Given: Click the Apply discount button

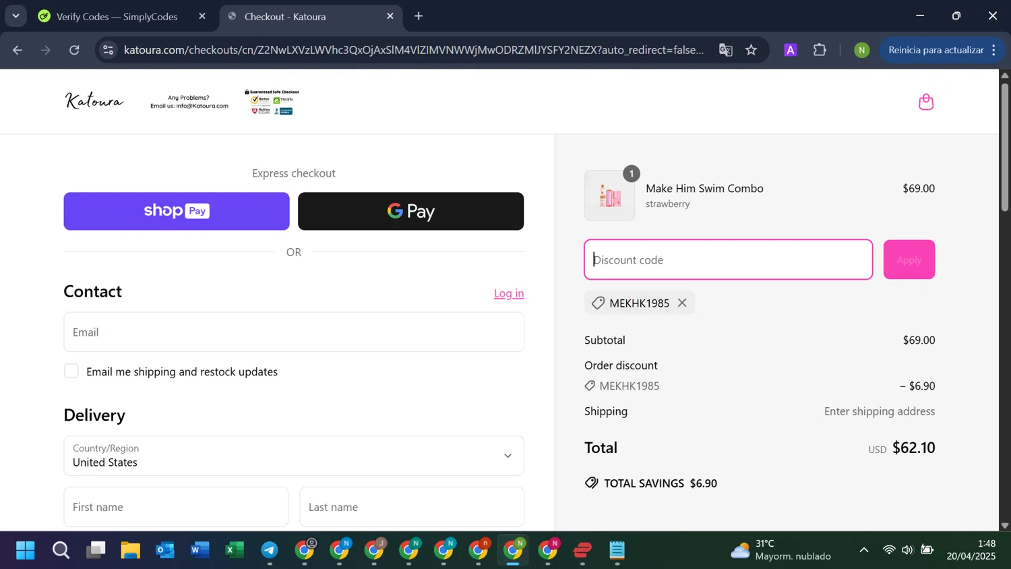Looking at the screenshot, I should coord(909,260).
